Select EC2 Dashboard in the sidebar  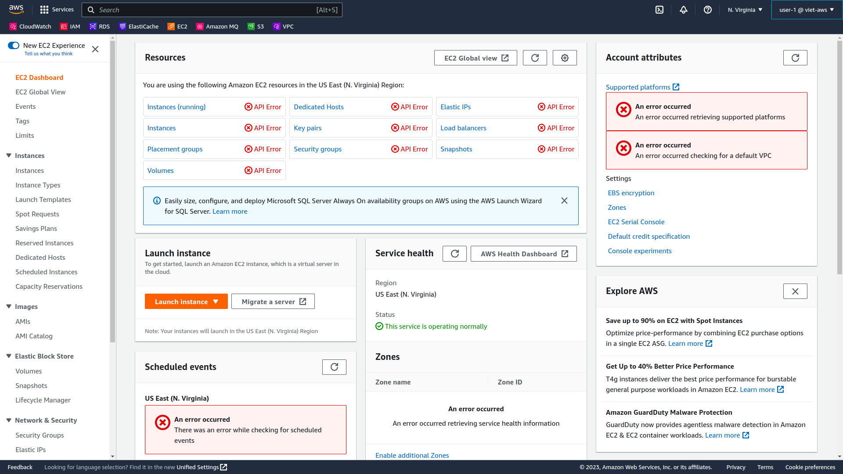pos(40,78)
